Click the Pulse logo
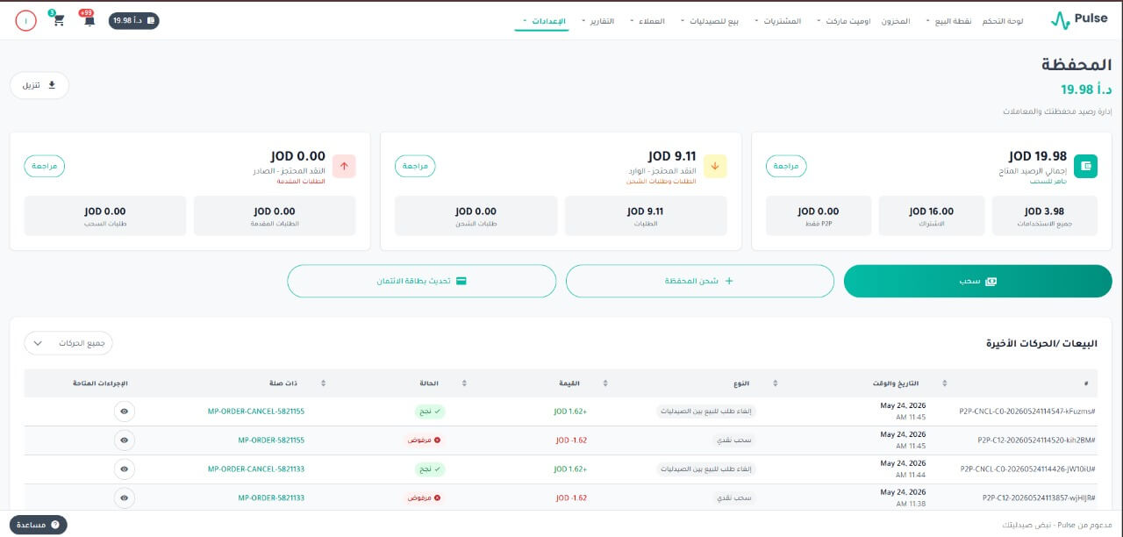 tap(1078, 20)
